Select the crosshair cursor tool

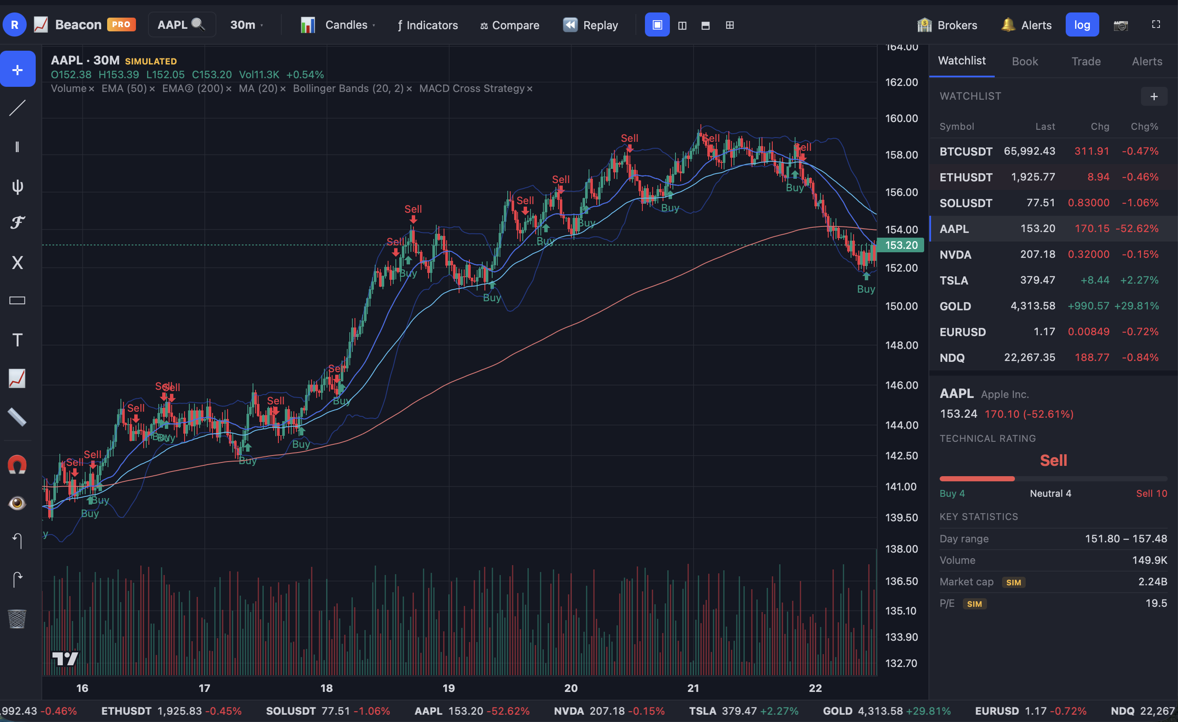coord(18,69)
